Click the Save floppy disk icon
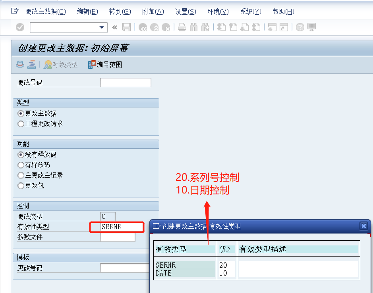The height and width of the screenshot is (293, 373). coord(127,27)
